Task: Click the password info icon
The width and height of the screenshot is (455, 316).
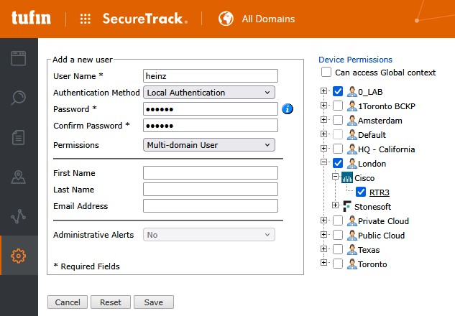Action: [x=288, y=109]
